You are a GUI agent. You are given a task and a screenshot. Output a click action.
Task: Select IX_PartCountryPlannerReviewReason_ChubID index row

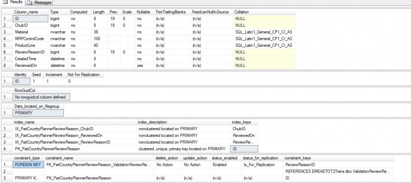coord(75,129)
